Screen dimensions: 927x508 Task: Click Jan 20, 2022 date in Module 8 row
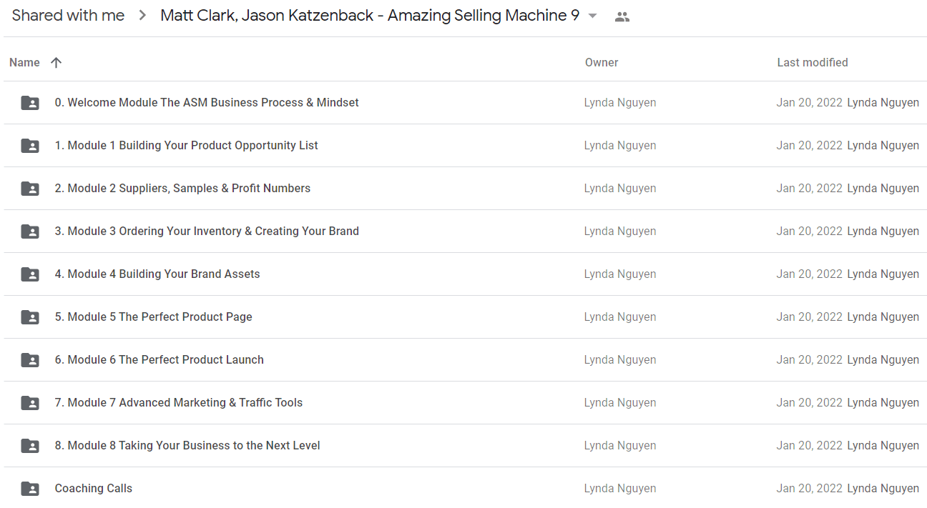click(x=810, y=446)
